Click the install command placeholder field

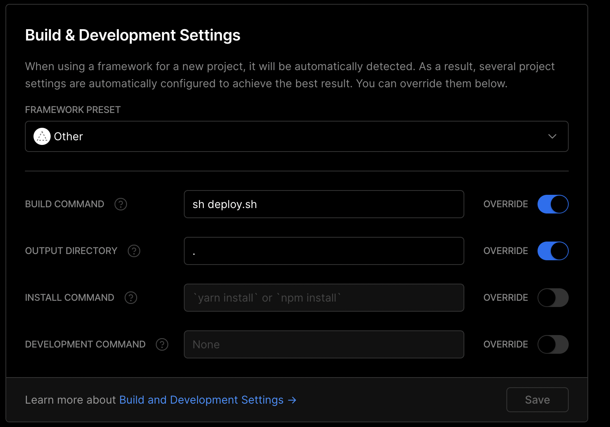pos(324,298)
